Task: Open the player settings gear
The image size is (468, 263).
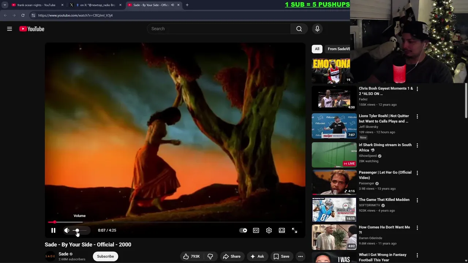Action: 269,230
